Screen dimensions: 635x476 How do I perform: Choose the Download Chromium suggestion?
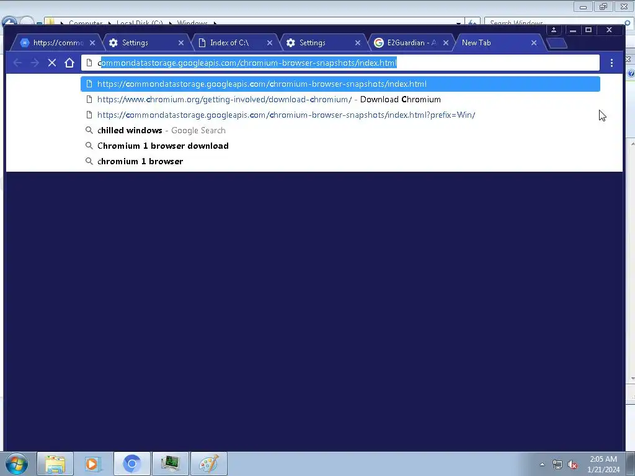click(x=340, y=99)
